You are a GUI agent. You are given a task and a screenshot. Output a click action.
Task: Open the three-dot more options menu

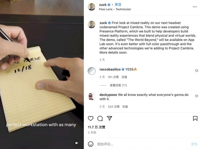pyautogui.click(x=195, y=7)
